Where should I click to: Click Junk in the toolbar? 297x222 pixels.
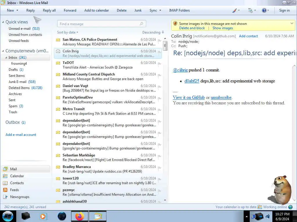pos(138,10)
